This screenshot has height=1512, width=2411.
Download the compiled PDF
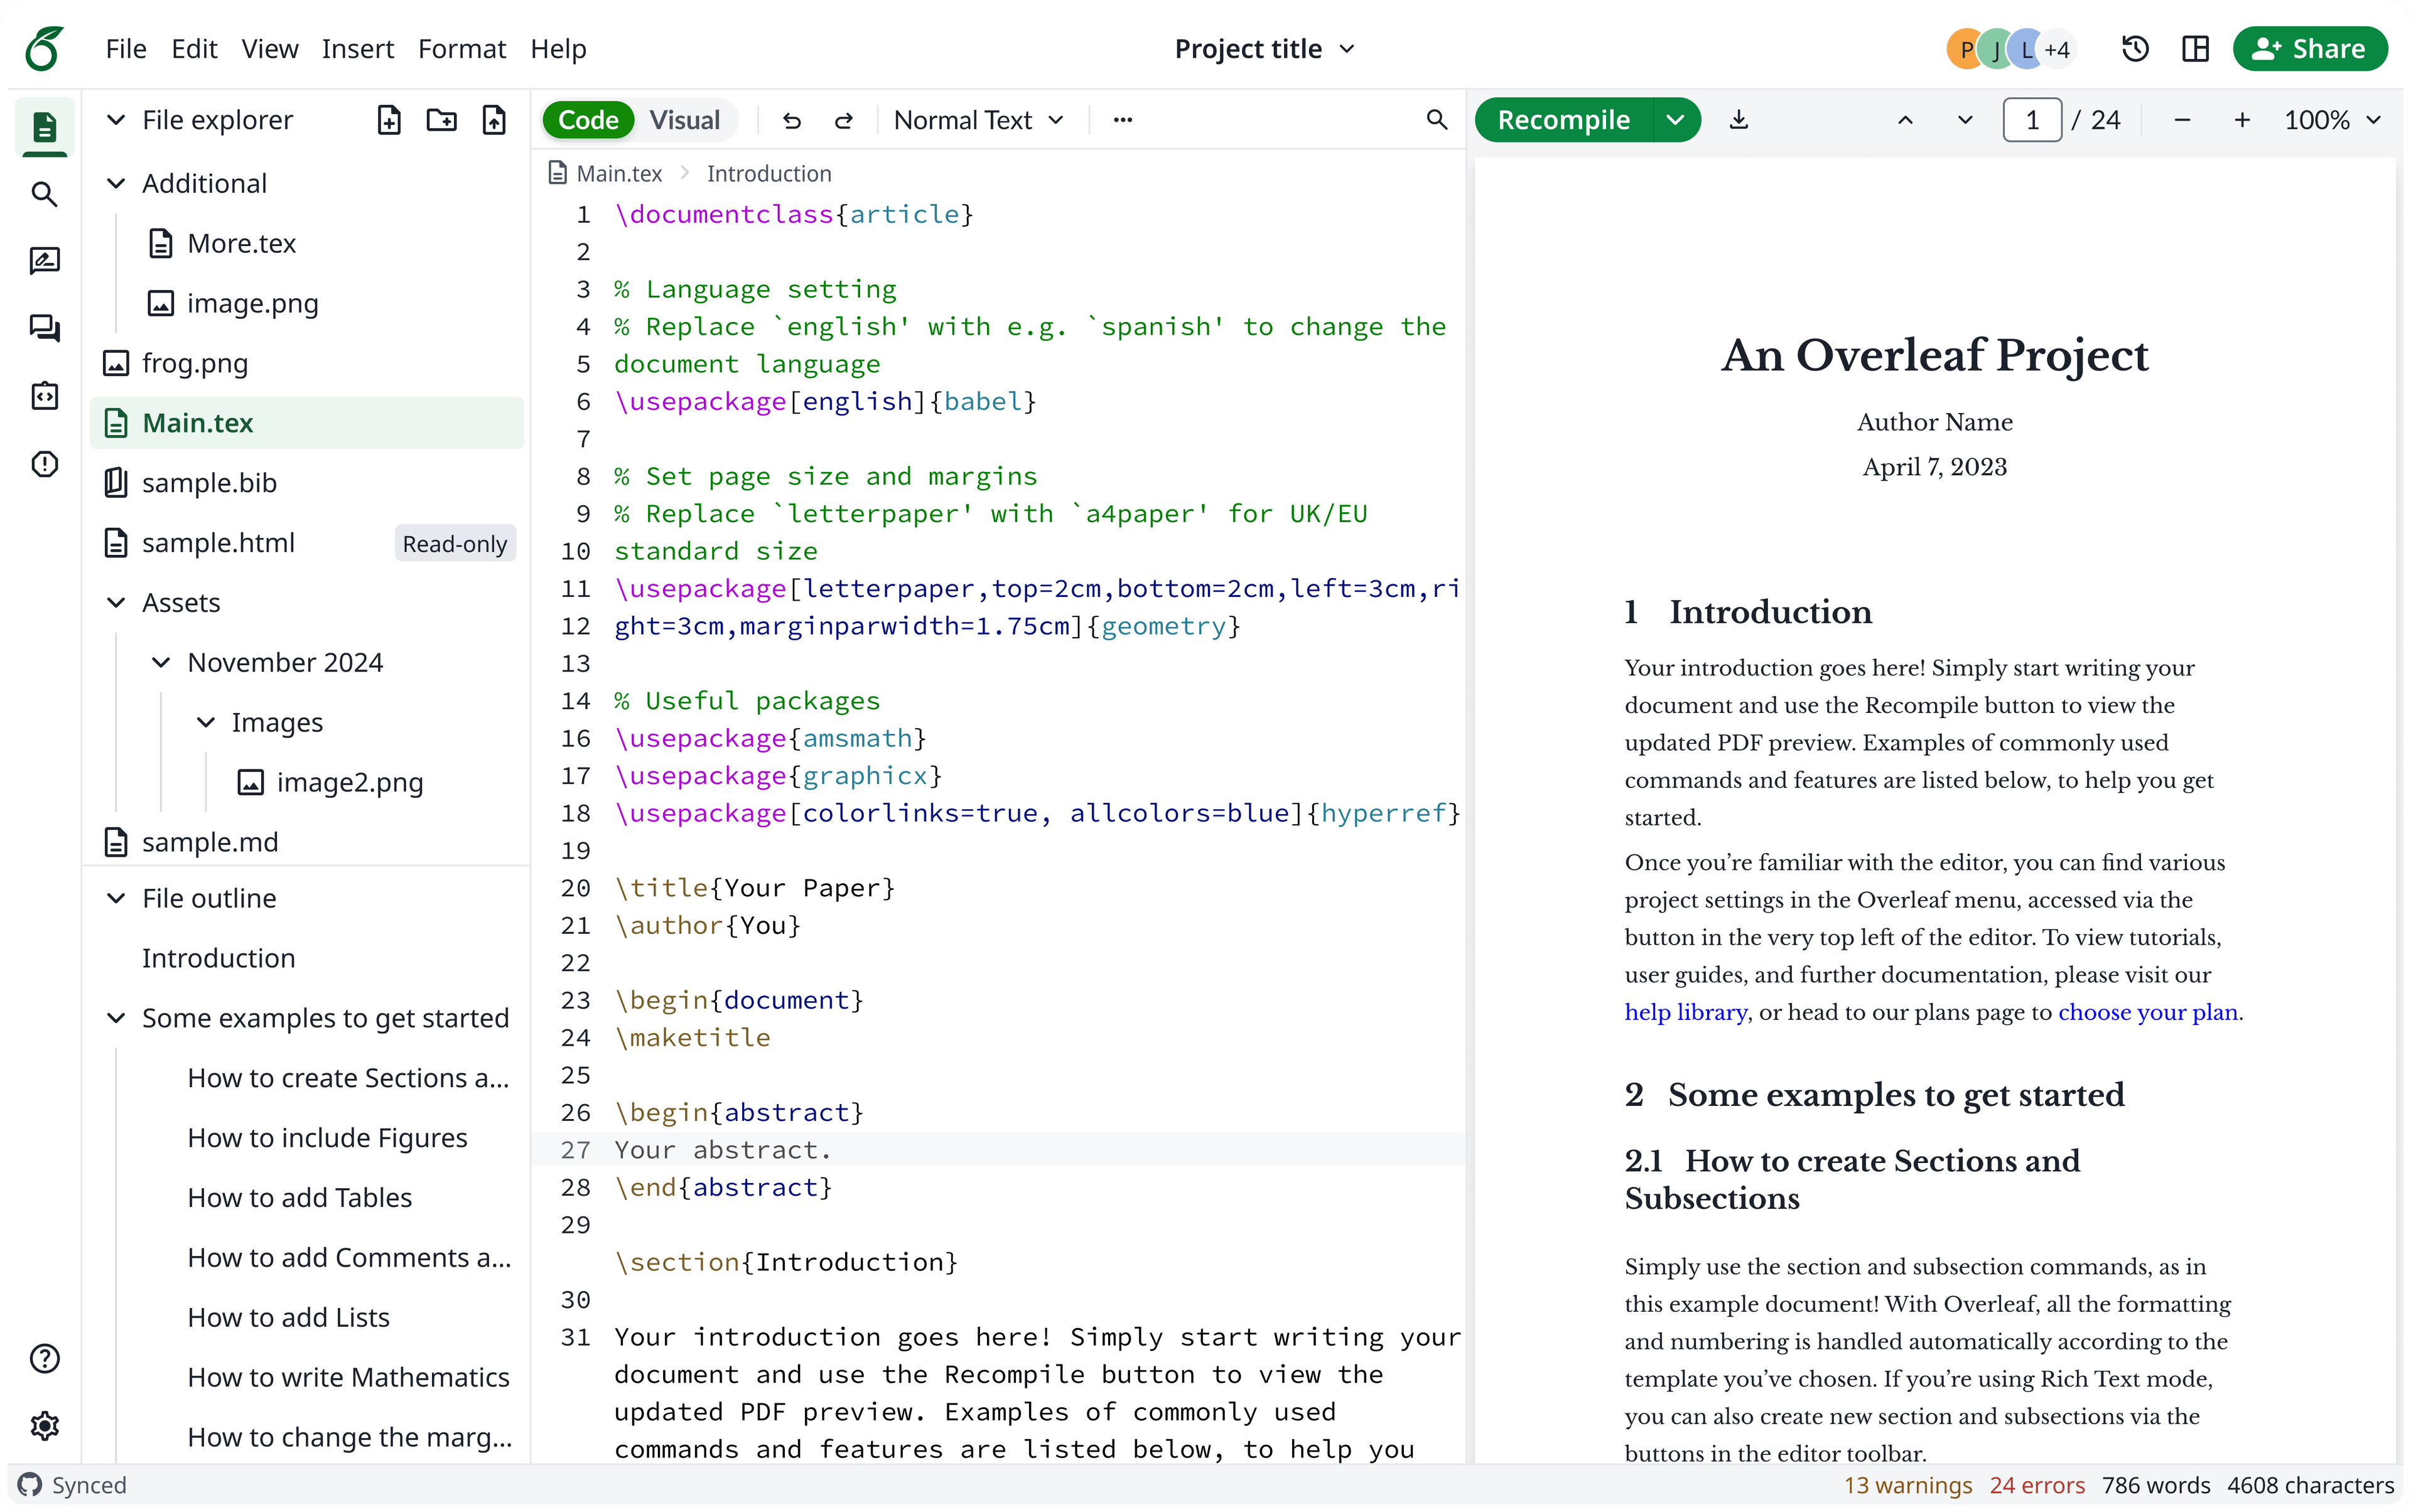point(1738,119)
